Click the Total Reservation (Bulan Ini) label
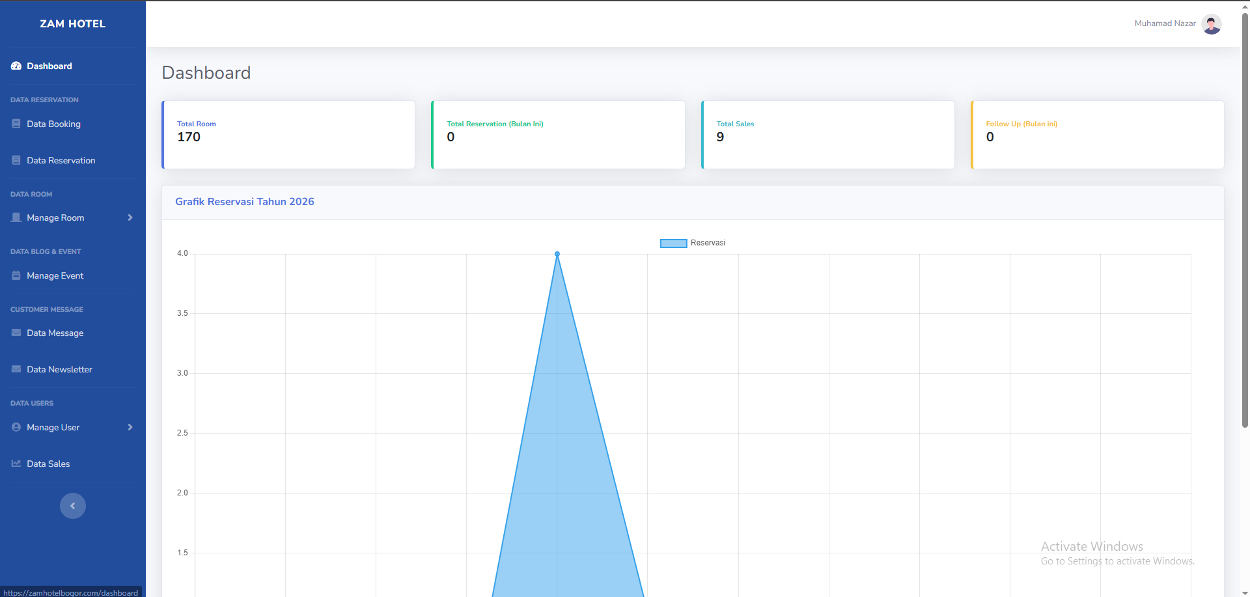 coord(495,124)
